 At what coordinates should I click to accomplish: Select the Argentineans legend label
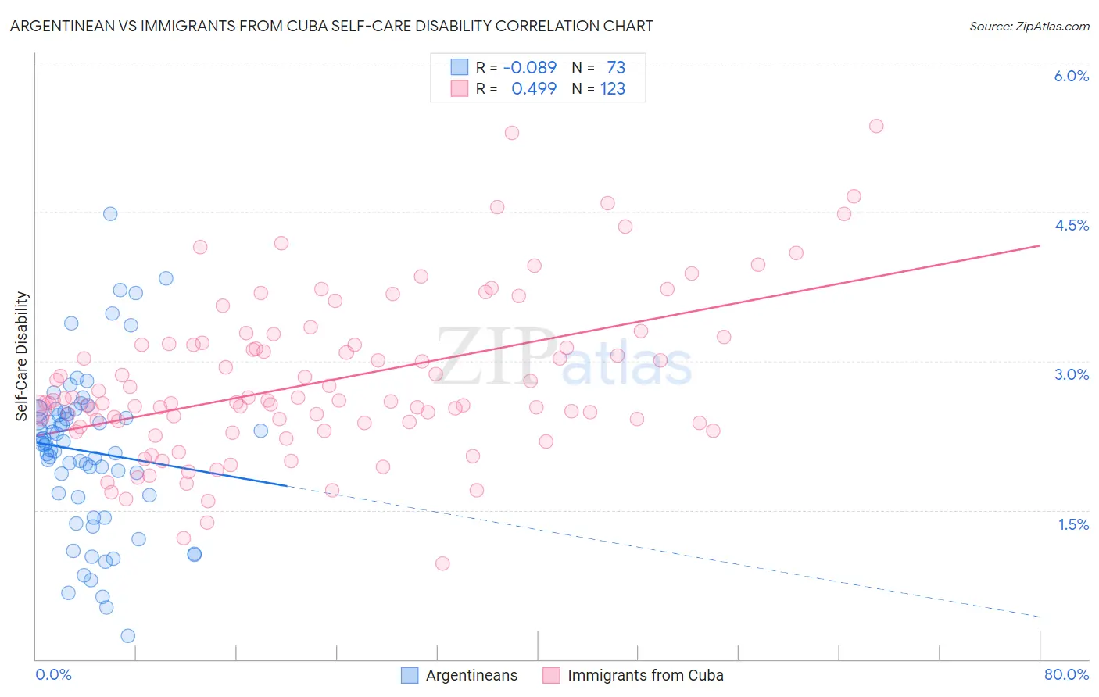471,675
